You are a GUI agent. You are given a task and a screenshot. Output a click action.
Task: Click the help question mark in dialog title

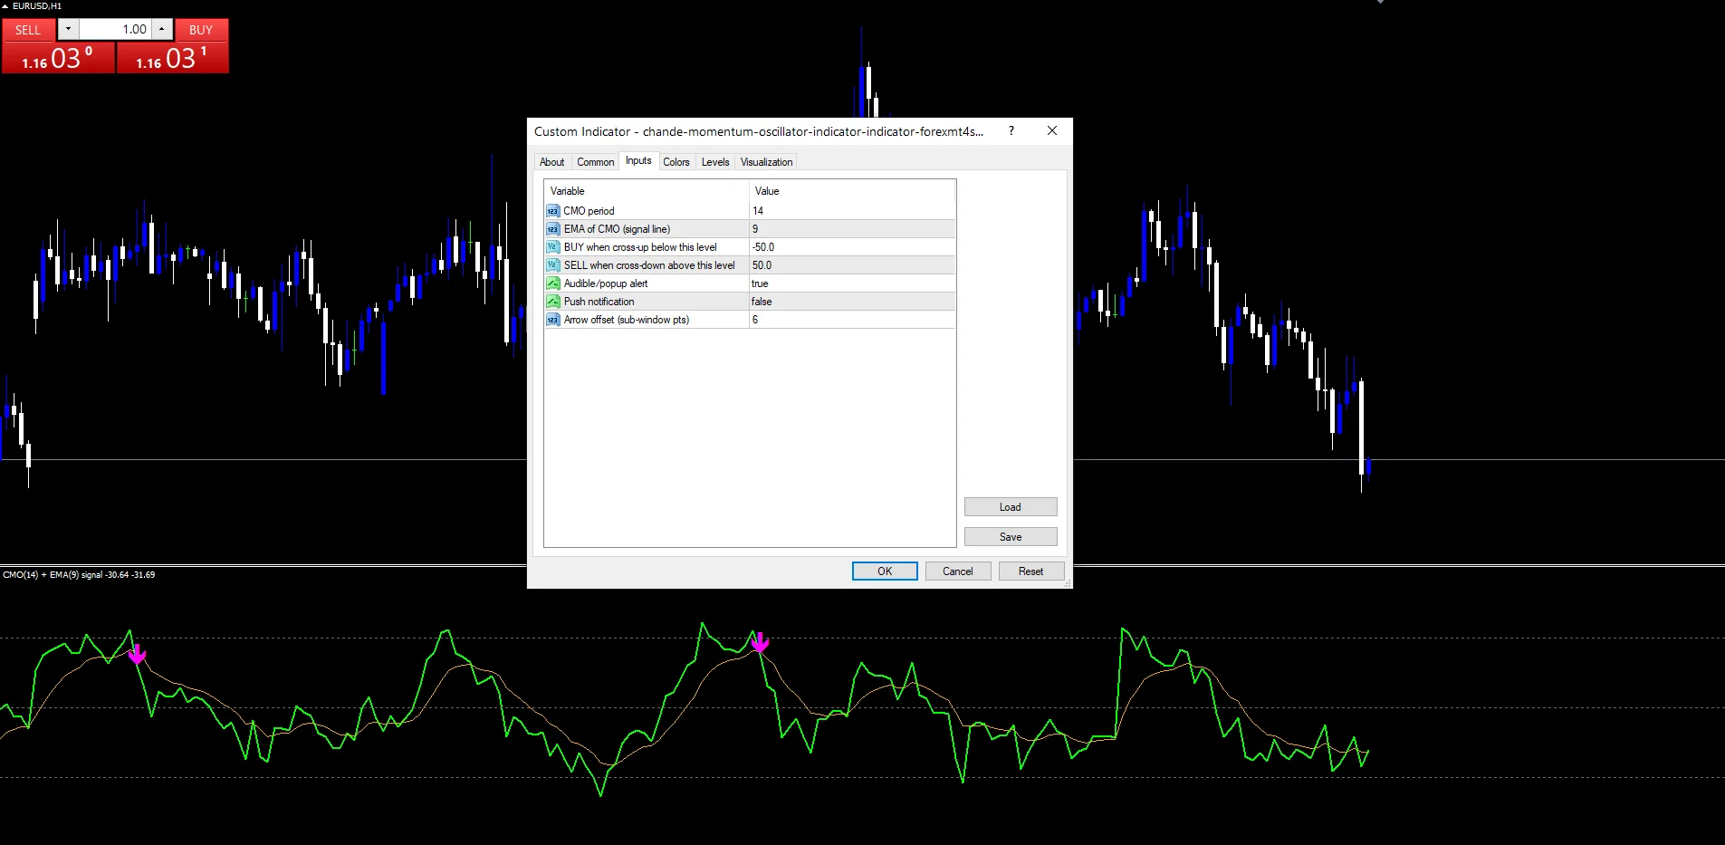click(1011, 131)
